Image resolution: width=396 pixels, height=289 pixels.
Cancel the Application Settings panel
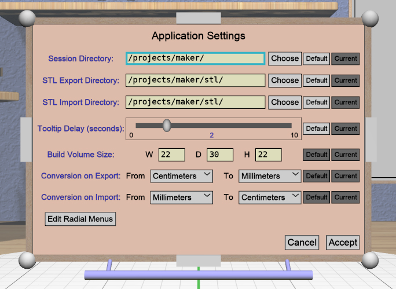pyautogui.click(x=302, y=243)
